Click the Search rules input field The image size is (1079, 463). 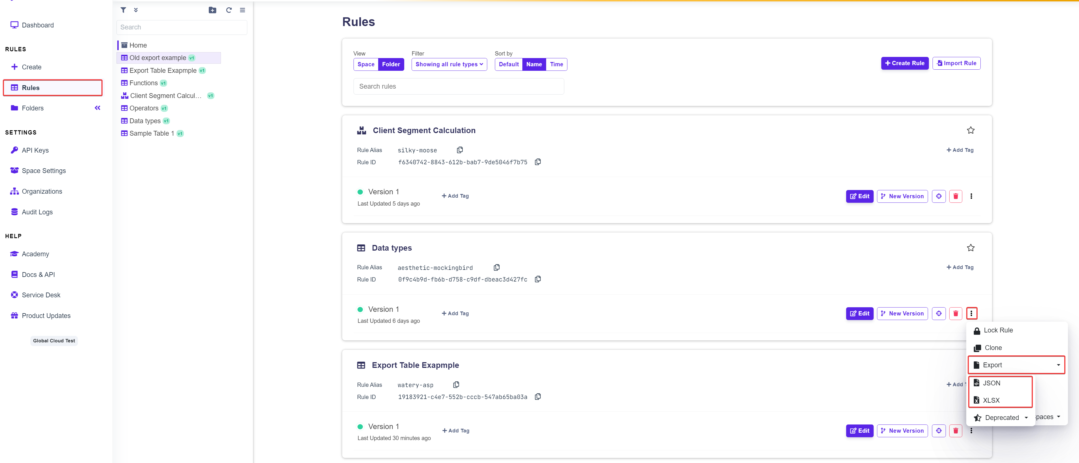[x=458, y=87]
